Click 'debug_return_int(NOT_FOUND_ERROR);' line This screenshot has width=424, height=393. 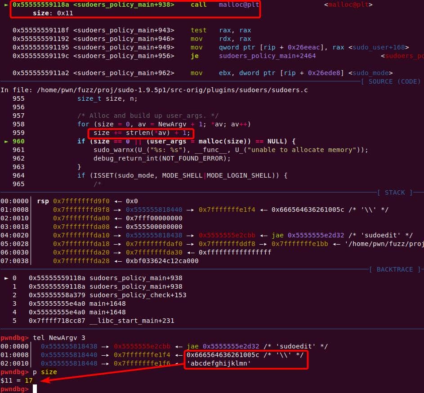point(162,158)
